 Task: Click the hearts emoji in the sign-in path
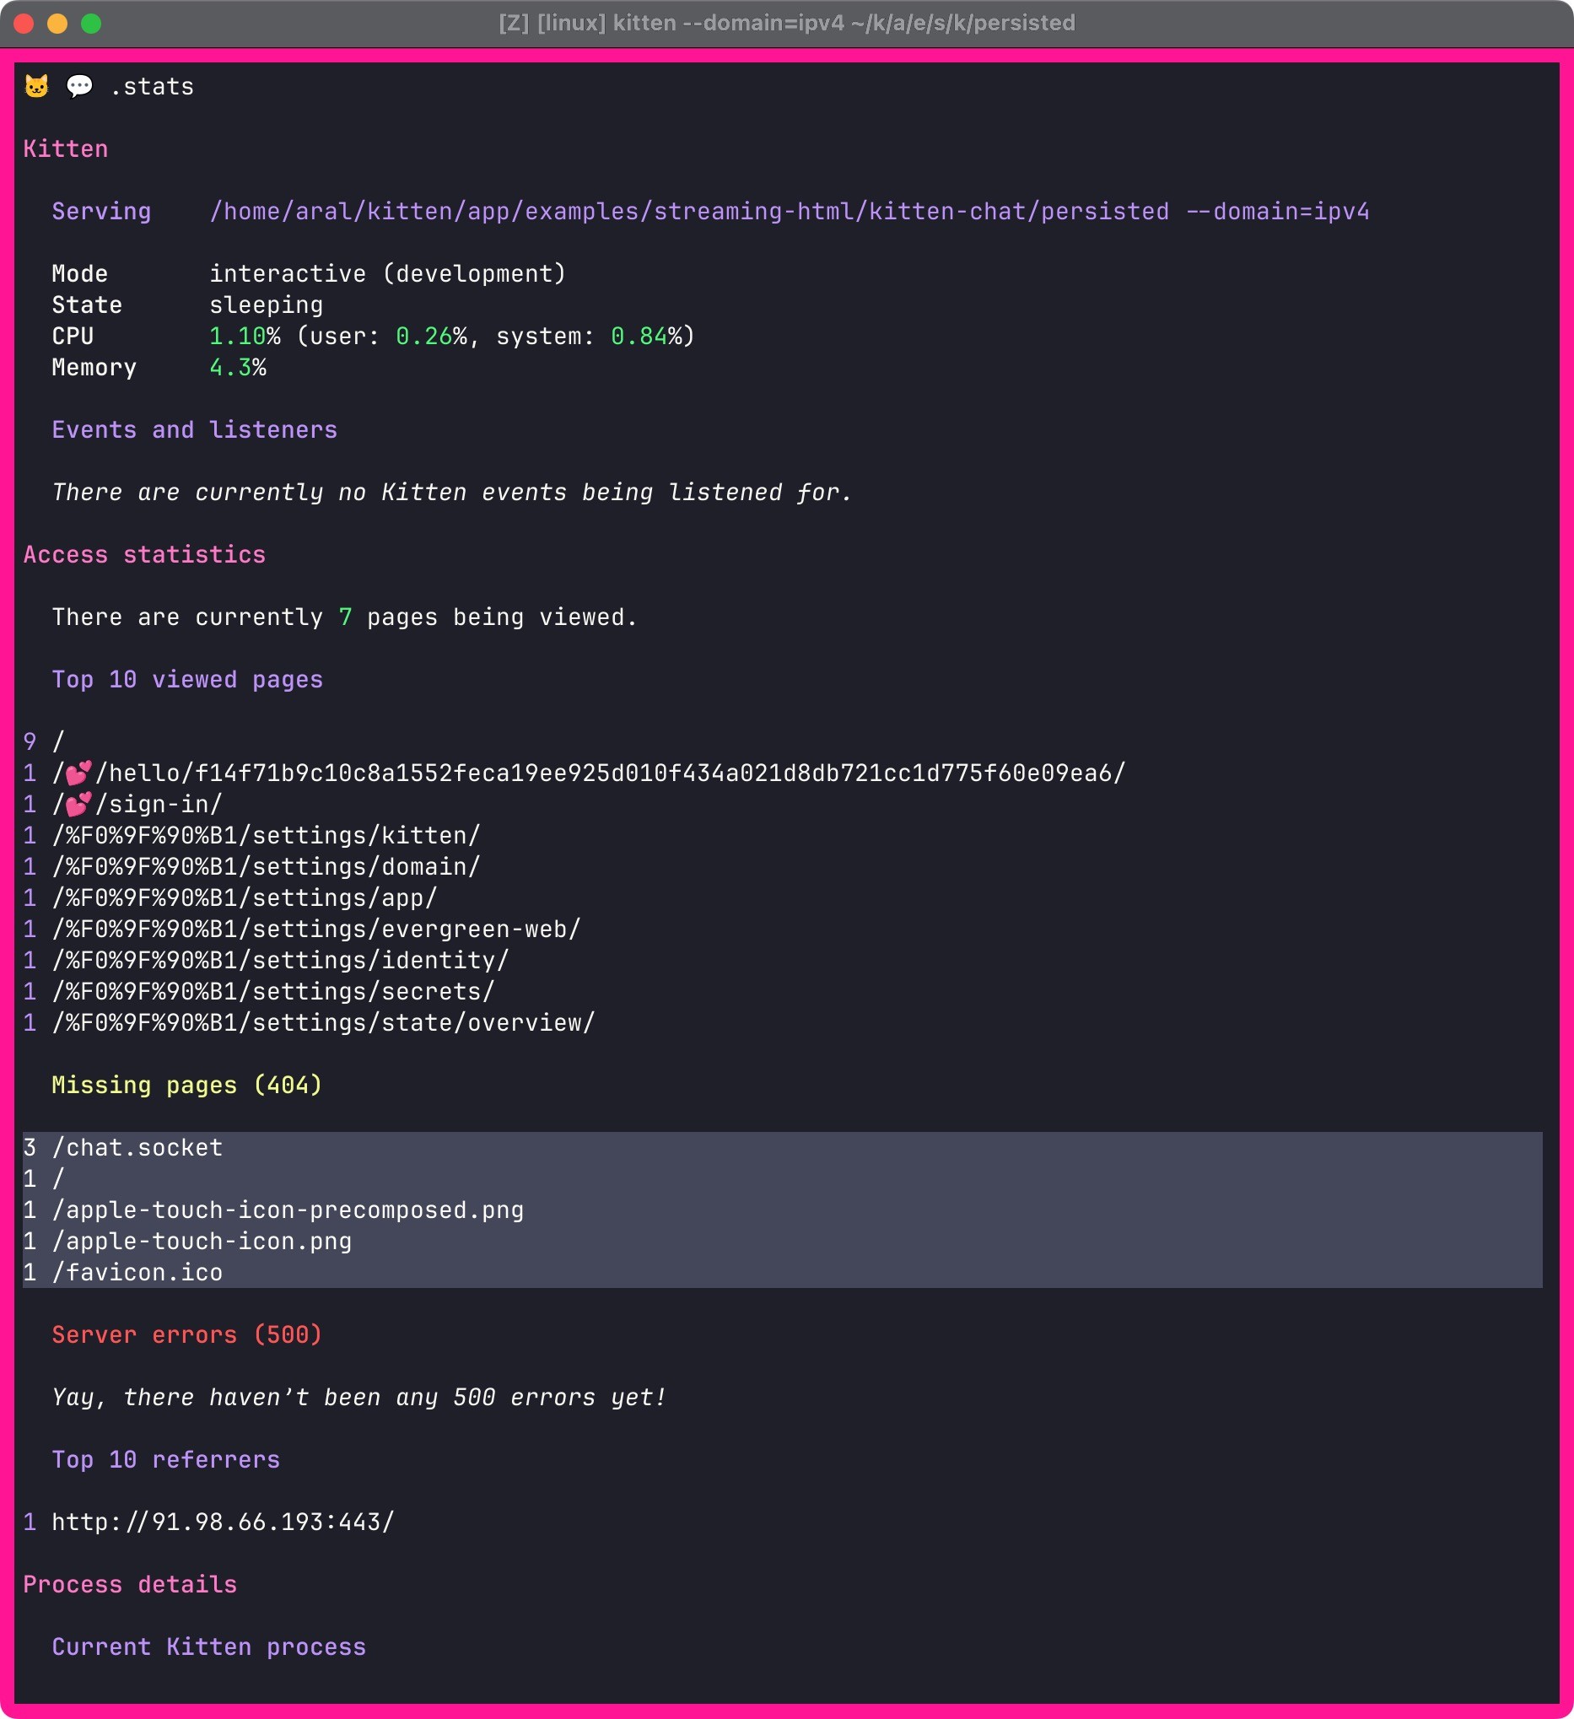(78, 804)
